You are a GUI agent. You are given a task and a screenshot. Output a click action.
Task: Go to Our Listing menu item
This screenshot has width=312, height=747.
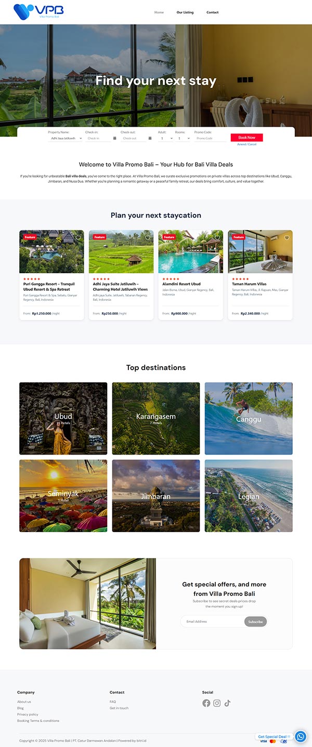[185, 12]
